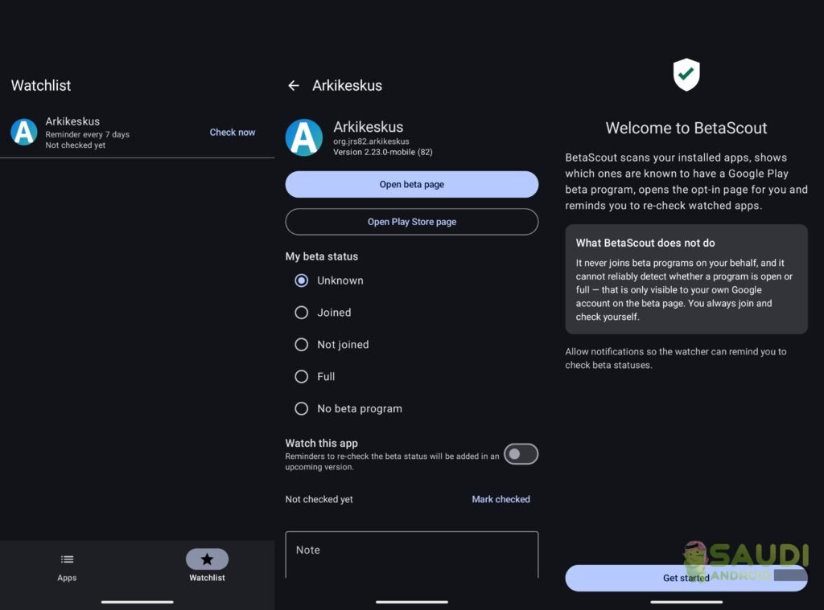
Task: Click the 'Welcome to BetaScout' heading
Action: pos(686,128)
